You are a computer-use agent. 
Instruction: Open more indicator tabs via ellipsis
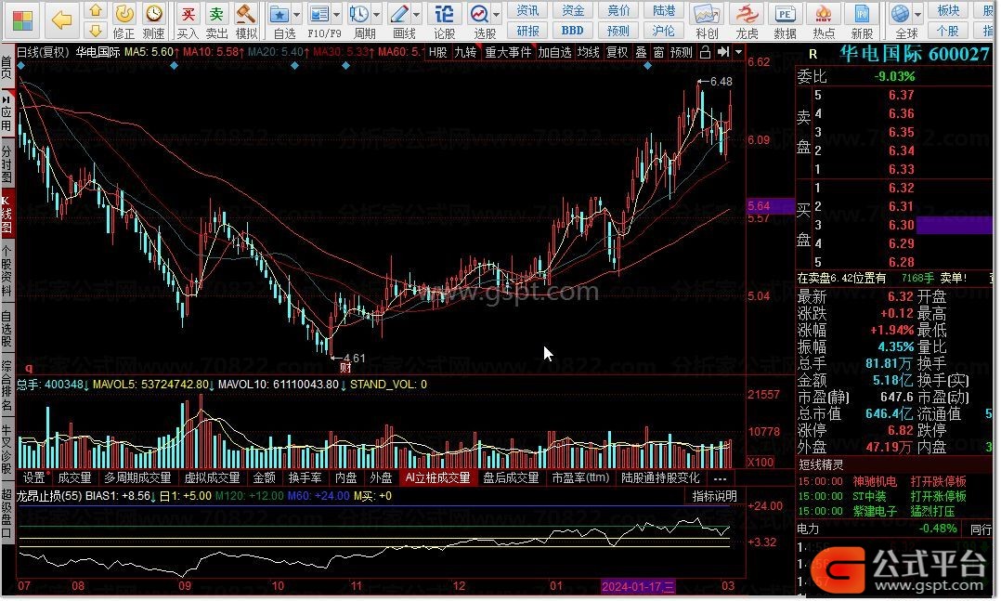tap(721, 478)
